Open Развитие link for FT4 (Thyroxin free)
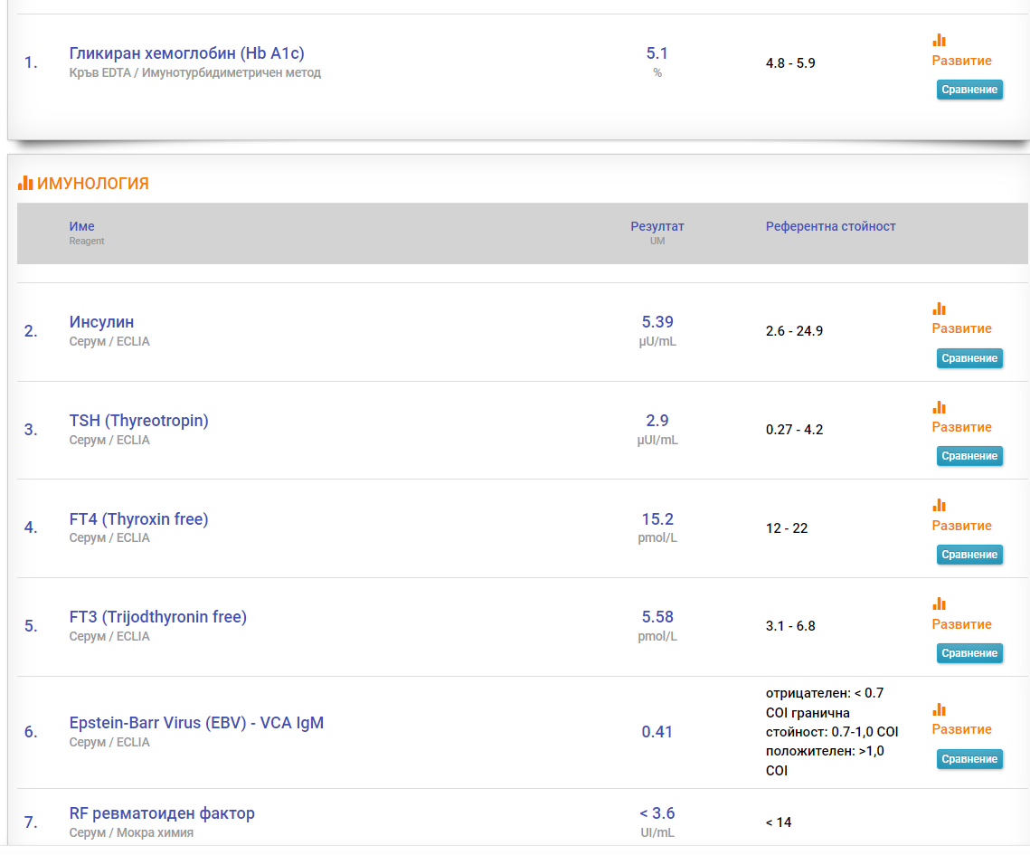This screenshot has width=1030, height=855. coord(961,526)
